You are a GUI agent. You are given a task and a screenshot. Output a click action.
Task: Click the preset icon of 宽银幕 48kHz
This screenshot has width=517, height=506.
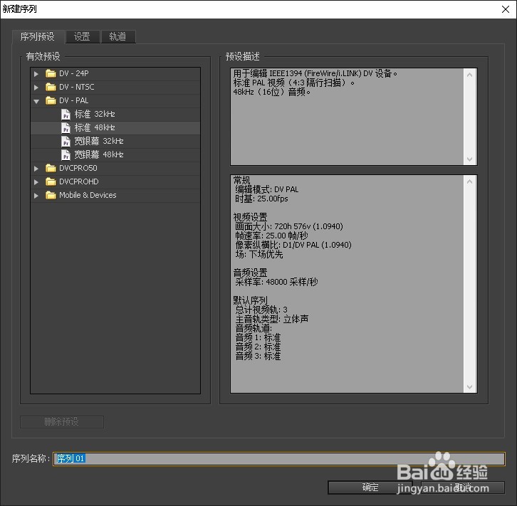pos(66,155)
